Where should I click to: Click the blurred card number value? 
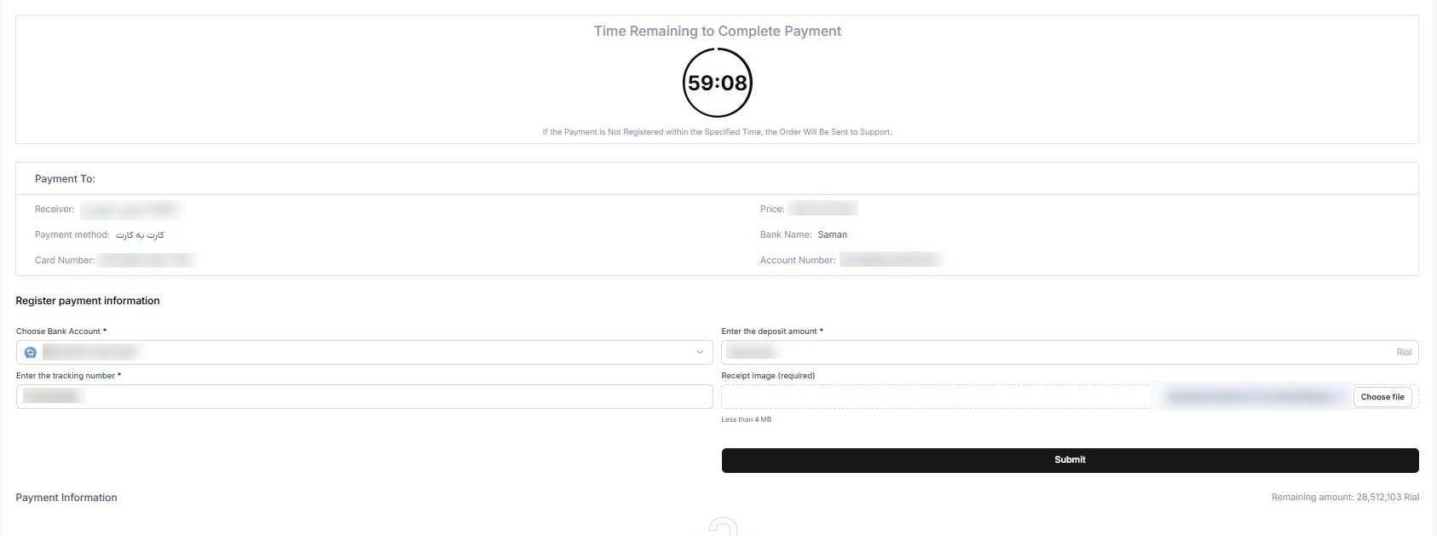click(147, 260)
